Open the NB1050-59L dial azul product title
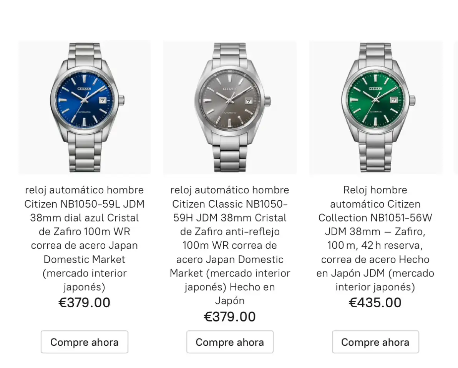Image resolution: width=458 pixels, height=368 pixels. click(x=85, y=238)
